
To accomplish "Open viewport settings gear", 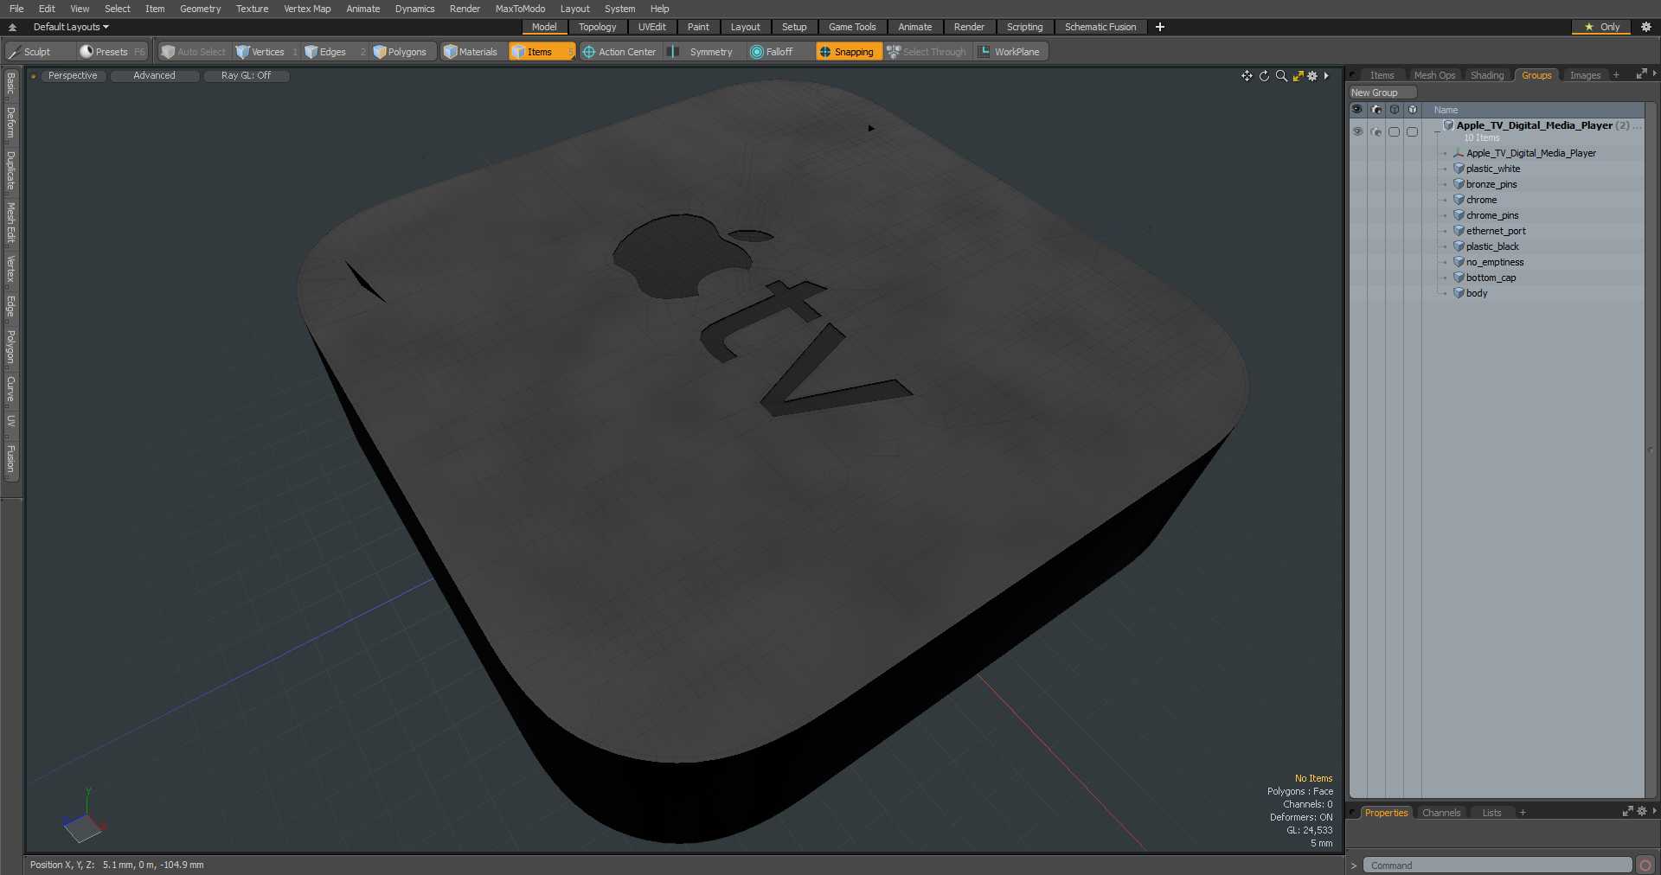I will (x=1312, y=76).
